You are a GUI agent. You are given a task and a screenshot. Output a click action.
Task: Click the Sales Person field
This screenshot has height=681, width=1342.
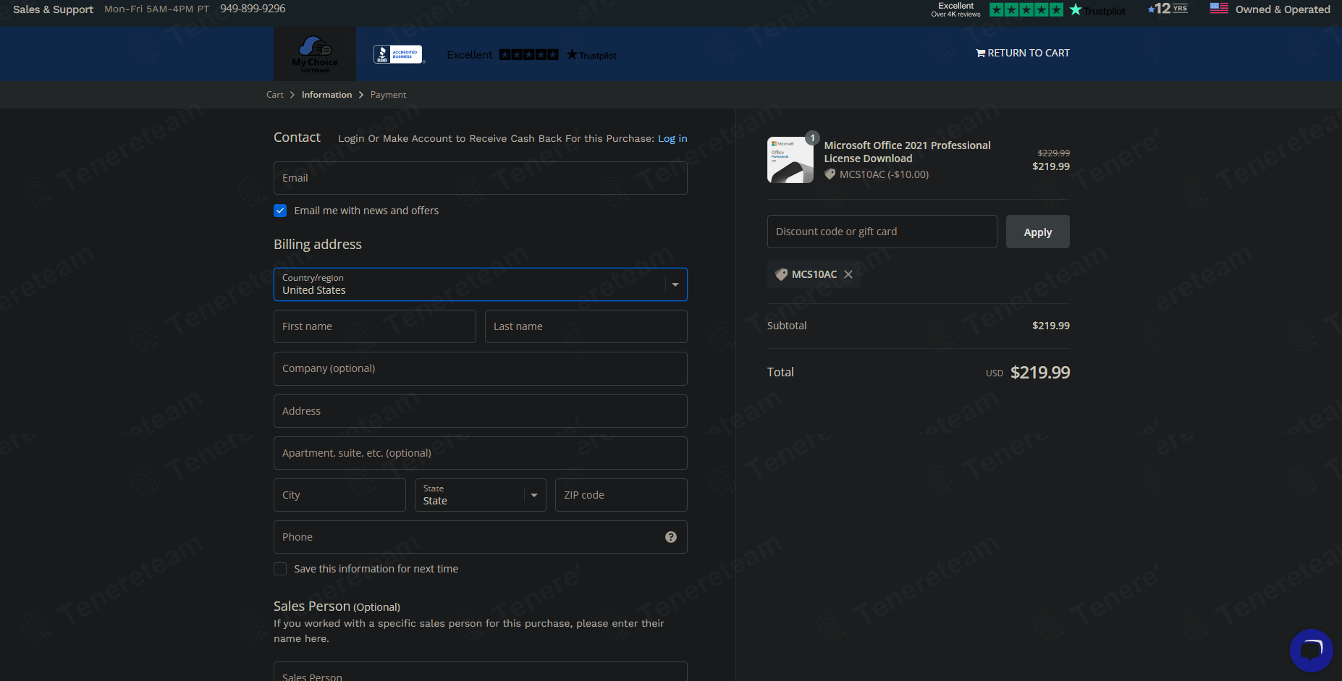tap(481, 672)
